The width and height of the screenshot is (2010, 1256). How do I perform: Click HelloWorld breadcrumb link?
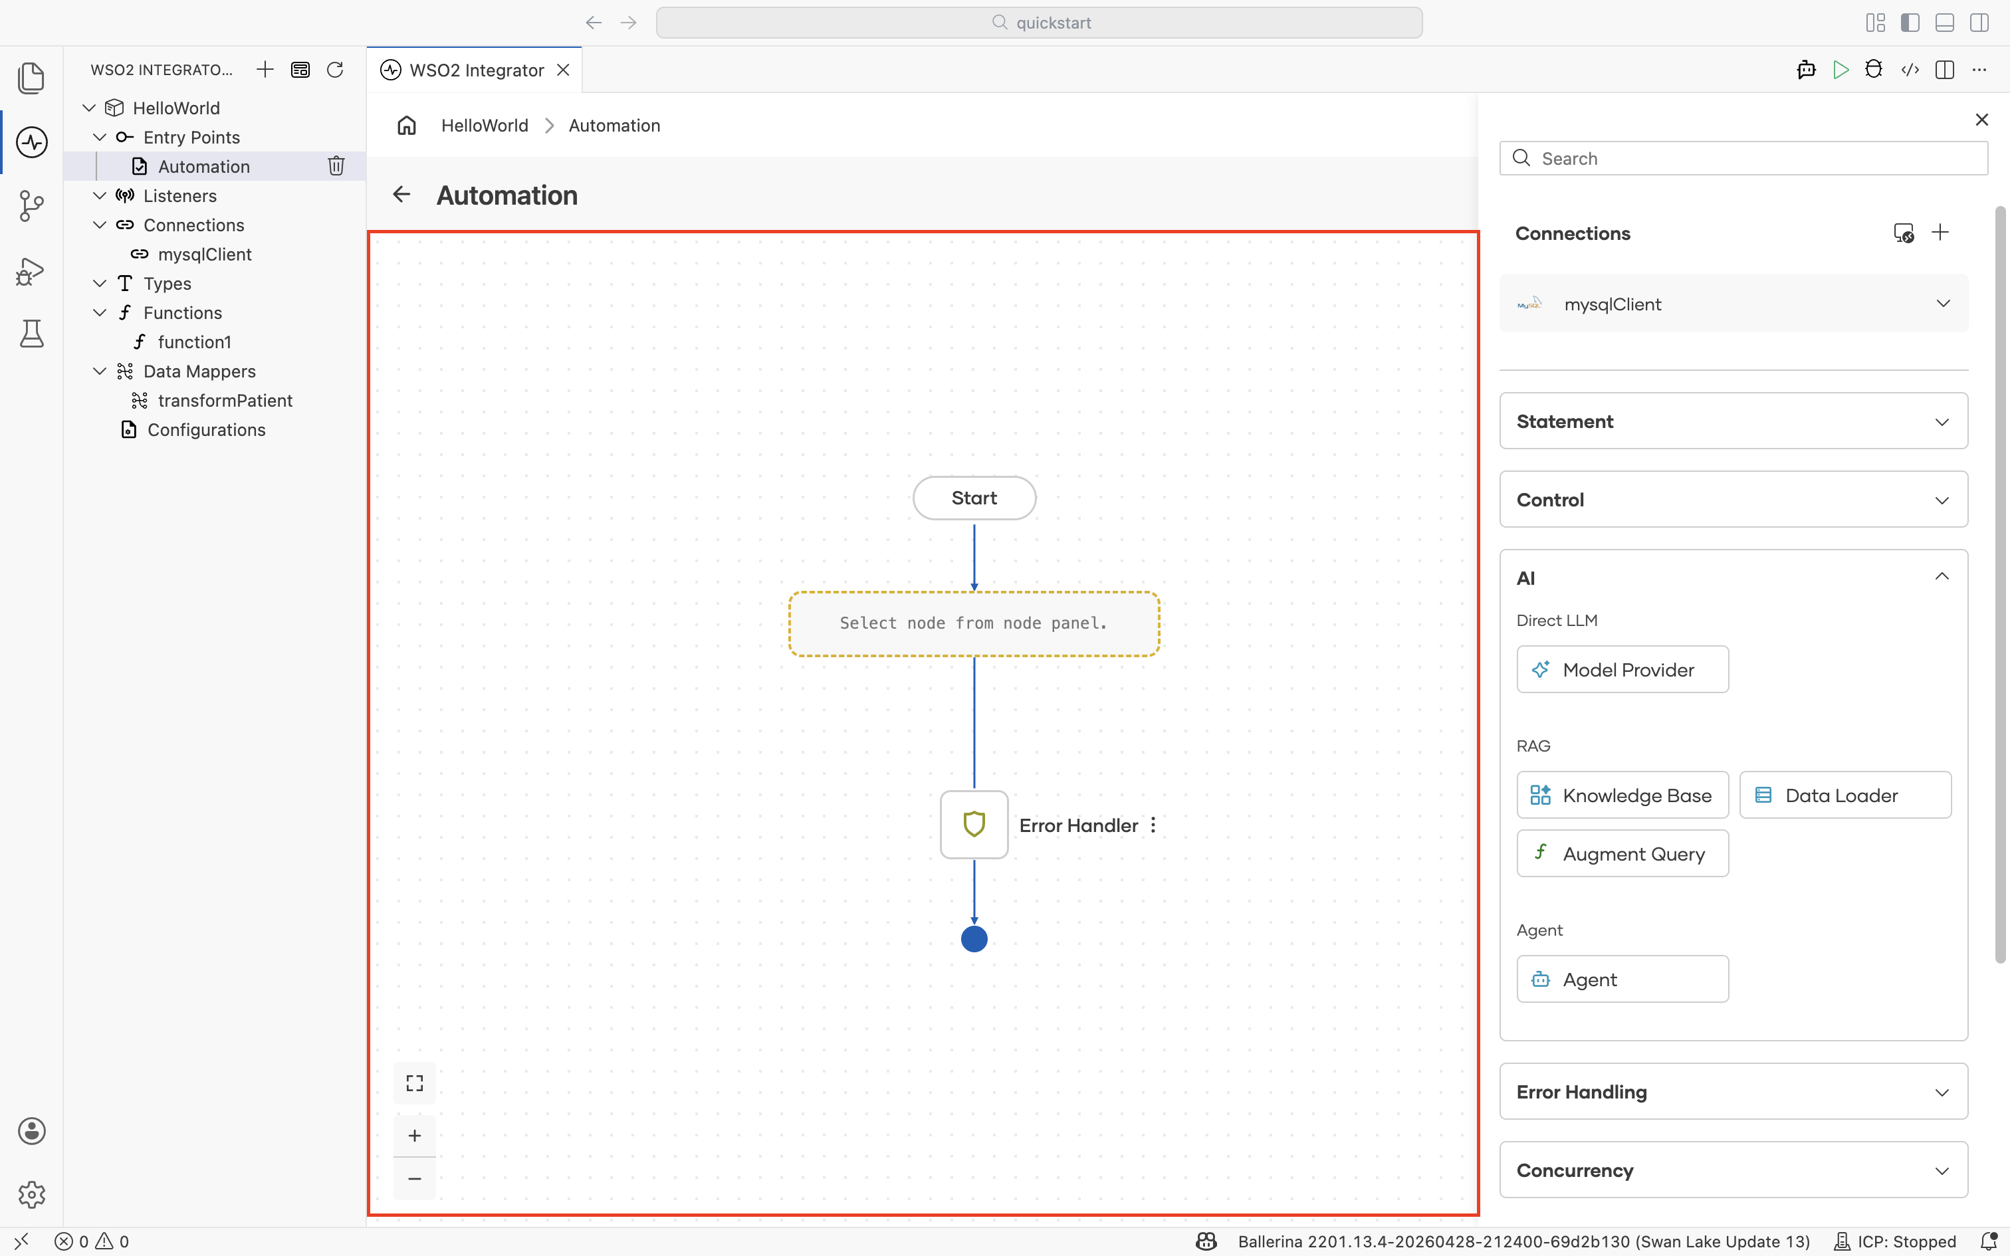coord(485,126)
